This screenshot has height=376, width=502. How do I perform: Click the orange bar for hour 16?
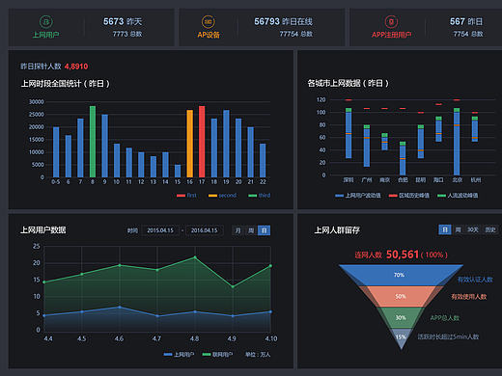pyautogui.click(x=190, y=144)
